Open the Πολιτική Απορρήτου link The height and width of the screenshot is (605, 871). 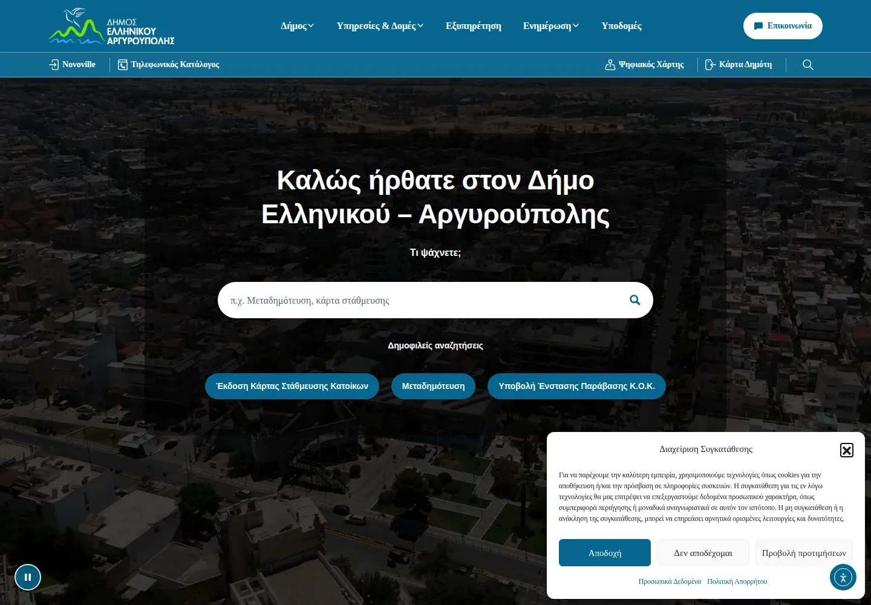pyautogui.click(x=737, y=581)
